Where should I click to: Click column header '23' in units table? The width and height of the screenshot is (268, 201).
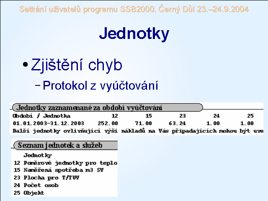pos(183,116)
